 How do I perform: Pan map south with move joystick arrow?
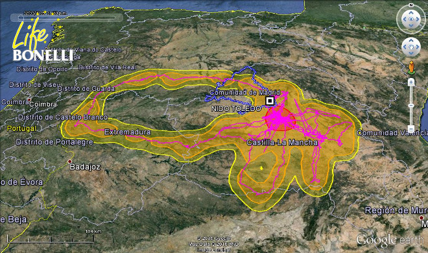coord(411,53)
